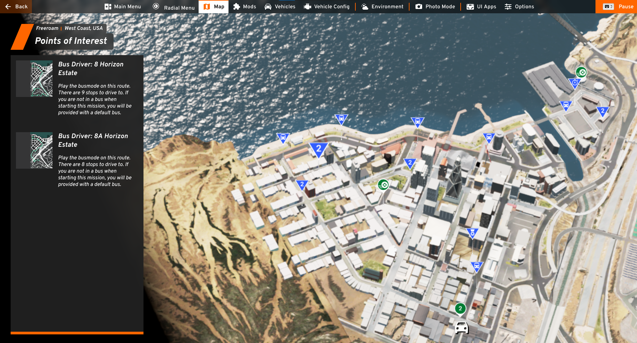The width and height of the screenshot is (637, 343).
Task: Click the Mods puzzle-piece icon
Action: click(236, 7)
